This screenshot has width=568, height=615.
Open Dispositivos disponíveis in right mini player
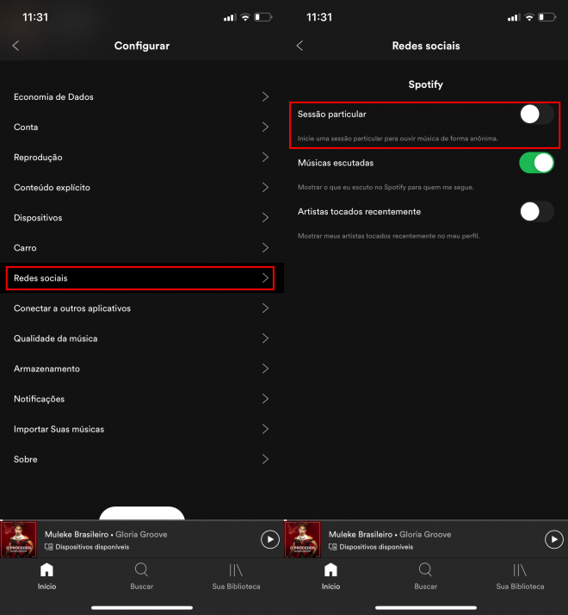coord(371,547)
